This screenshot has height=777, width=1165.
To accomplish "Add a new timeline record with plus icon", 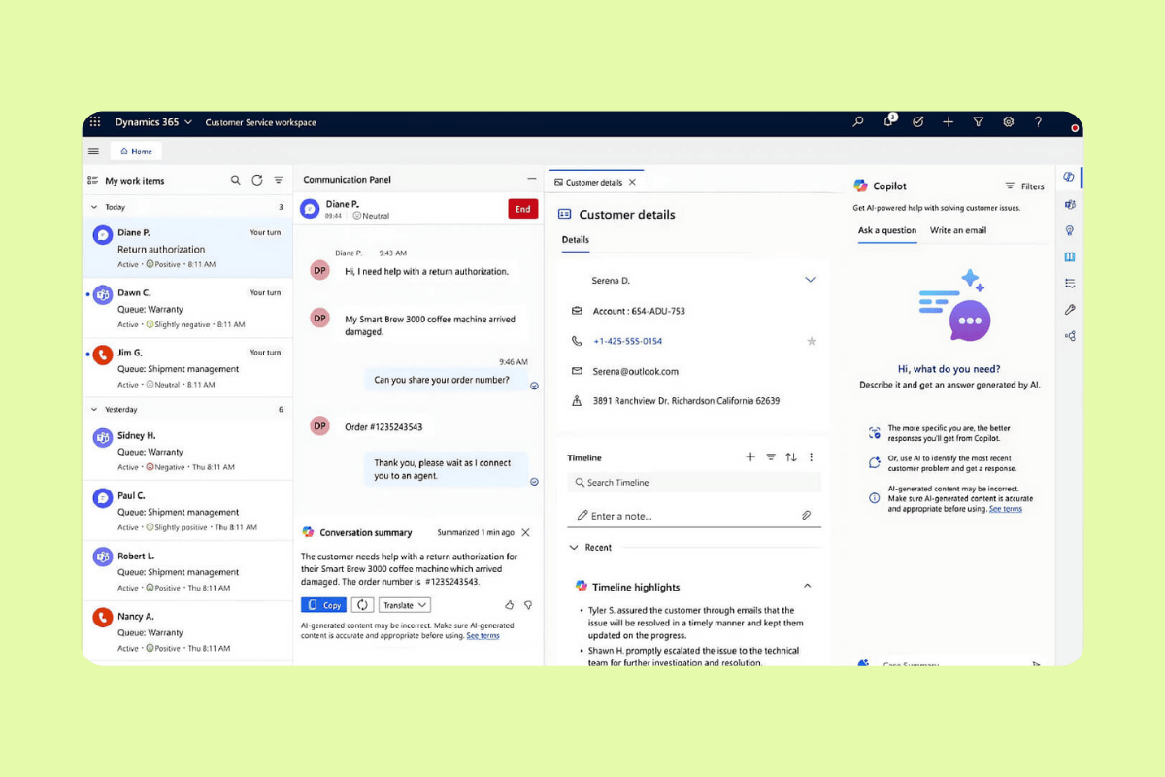I will (750, 456).
